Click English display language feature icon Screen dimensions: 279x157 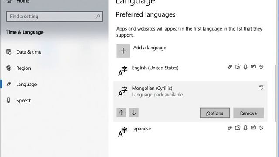230,67
